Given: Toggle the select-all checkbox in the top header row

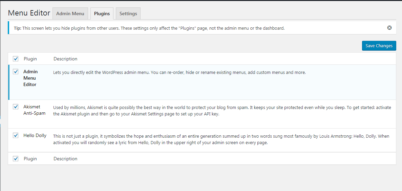Looking at the screenshot, I should (x=16, y=59).
